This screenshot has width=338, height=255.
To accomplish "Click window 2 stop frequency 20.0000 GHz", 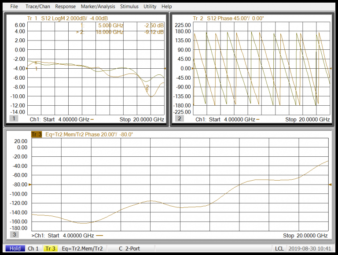I will coord(314,119).
